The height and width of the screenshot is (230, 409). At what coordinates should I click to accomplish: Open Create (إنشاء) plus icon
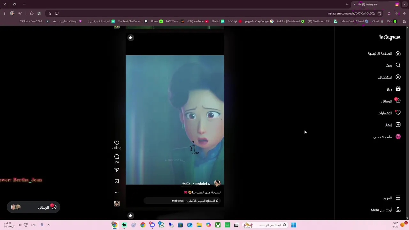click(x=398, y=125)
